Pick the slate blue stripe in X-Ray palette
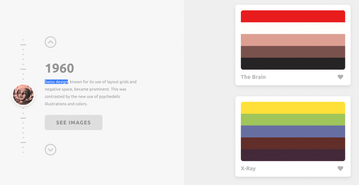The height and width of the screenshot is (185, 359). (x=293, y=132)
